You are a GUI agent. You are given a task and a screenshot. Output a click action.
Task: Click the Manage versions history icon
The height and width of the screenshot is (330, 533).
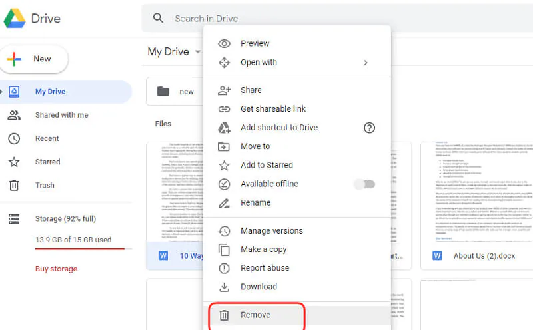coord(224,231)
